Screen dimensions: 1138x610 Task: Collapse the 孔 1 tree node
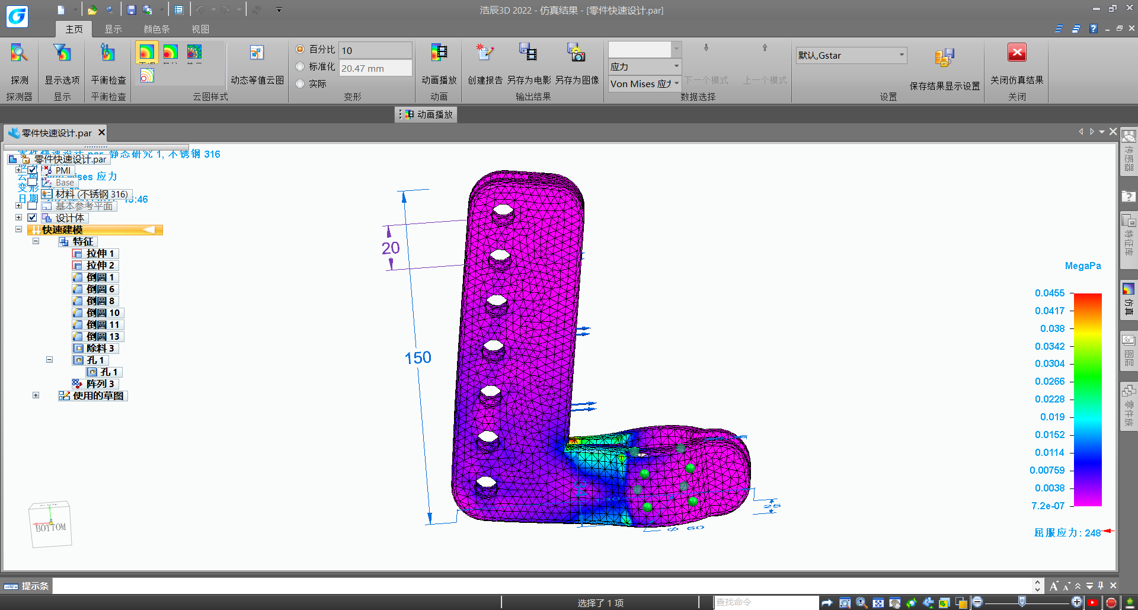(49, 360)
